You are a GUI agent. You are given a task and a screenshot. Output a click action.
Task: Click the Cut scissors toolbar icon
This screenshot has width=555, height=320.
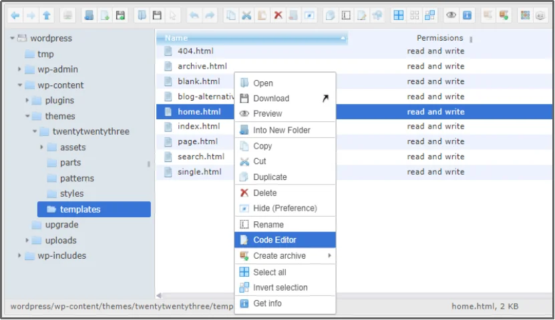tap(246, 15)
